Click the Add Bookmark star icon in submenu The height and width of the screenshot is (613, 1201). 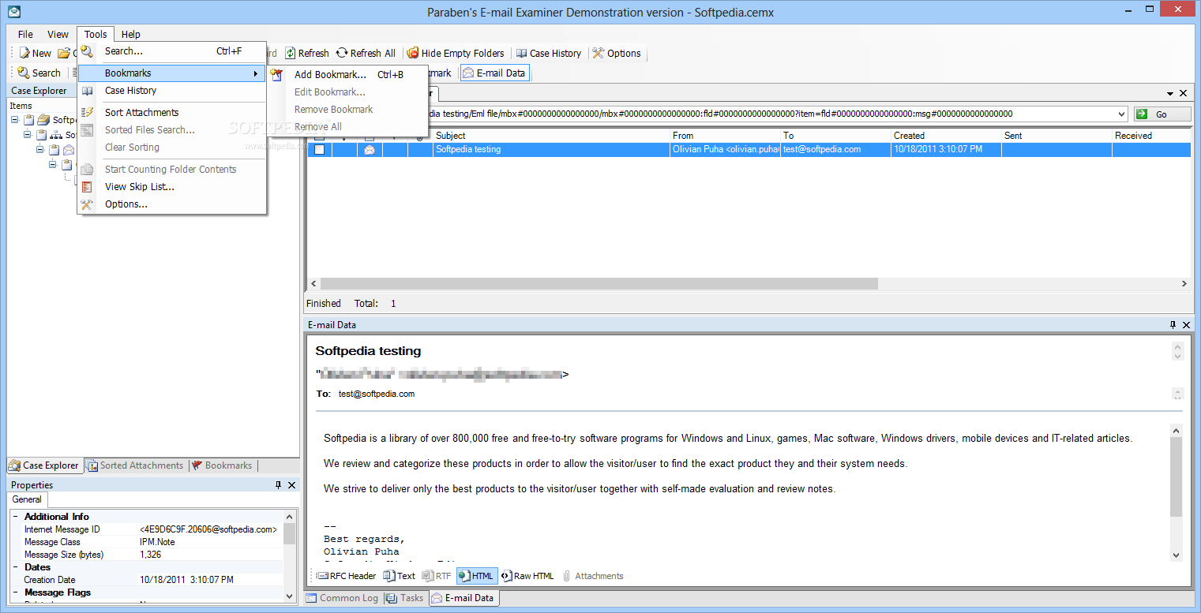[x=276, y=75]
